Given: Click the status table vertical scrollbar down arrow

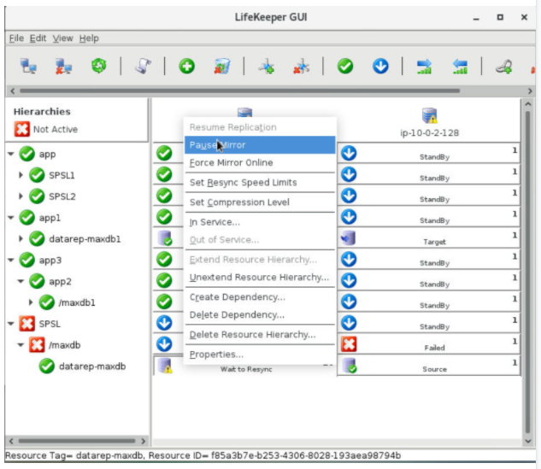Looking at the screenshot, I should [x=527, y=441].
